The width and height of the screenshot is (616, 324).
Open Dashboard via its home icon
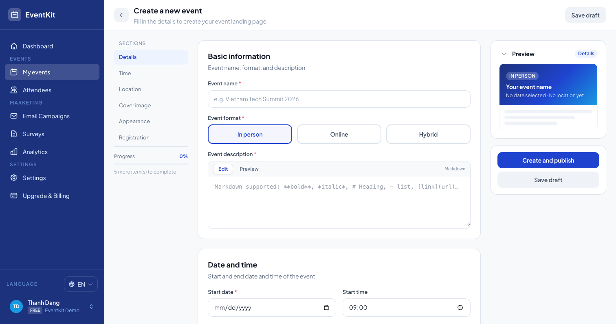[x=14, y=46]
